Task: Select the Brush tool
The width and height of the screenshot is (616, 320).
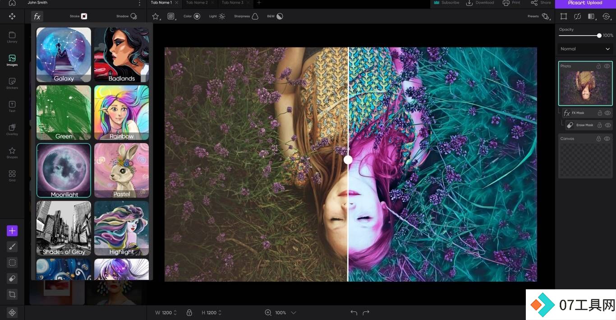Action: [x=12, y=247]
